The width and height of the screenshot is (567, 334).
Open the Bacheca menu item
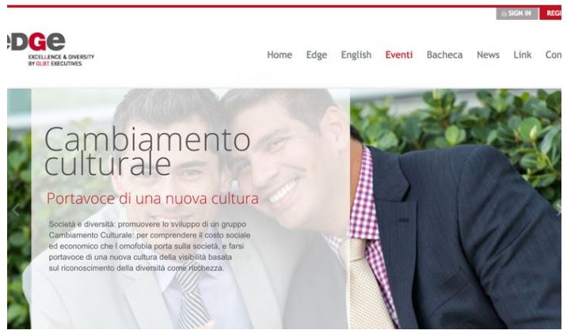(x=444, y=55)
